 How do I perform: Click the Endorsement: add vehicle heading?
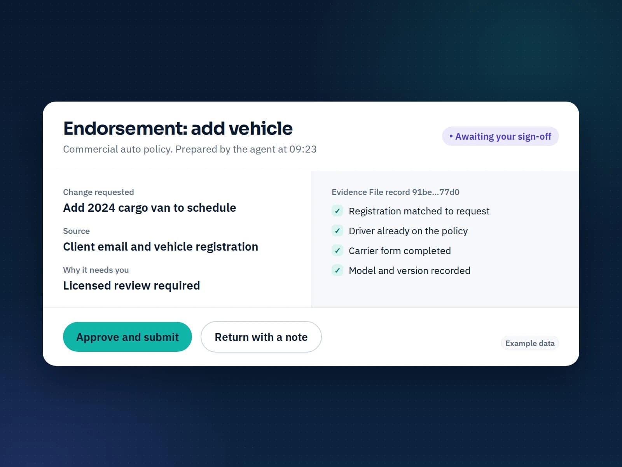click(x=178, y=128)
